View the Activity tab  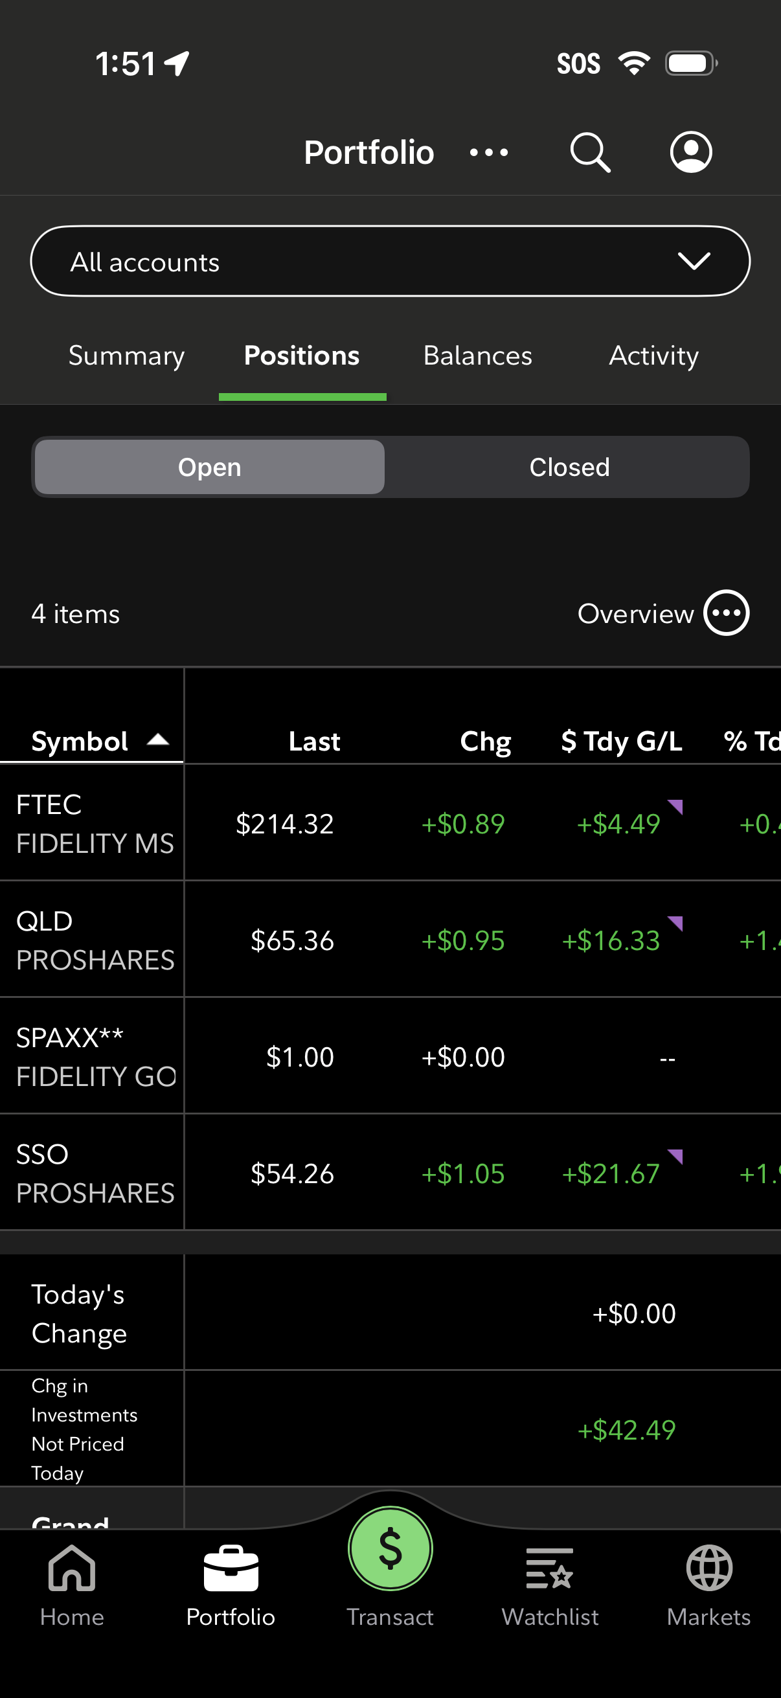point(653,356)
